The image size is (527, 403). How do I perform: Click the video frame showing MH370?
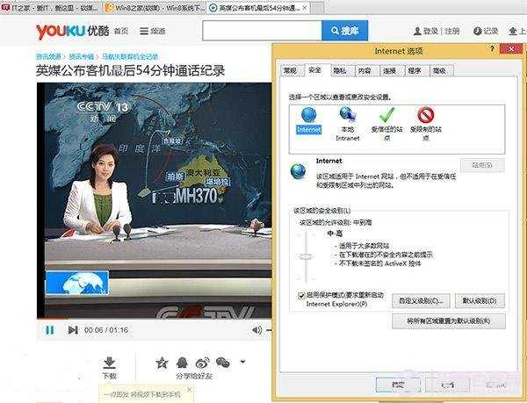155,200
